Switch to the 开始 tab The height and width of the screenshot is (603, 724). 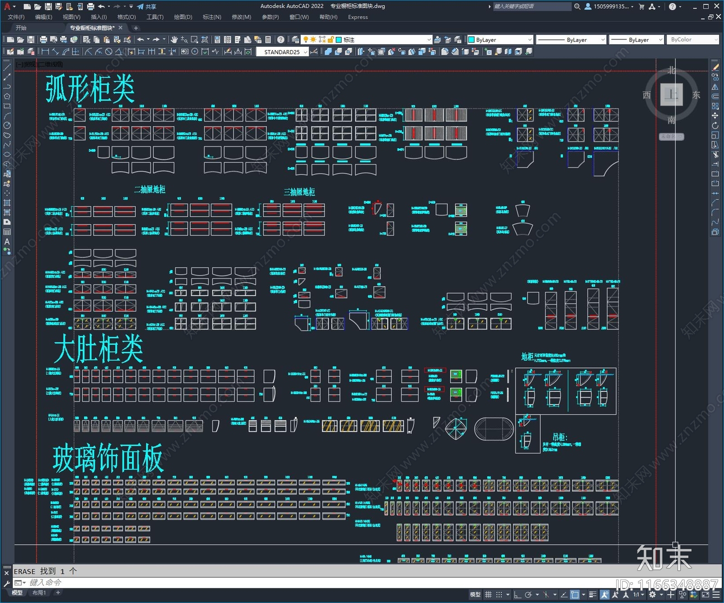[21, 28]
